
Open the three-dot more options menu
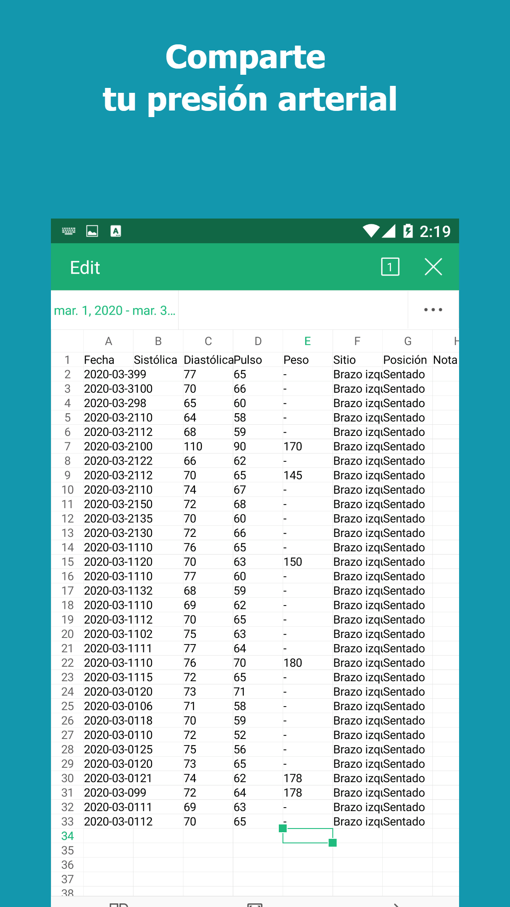[433, 310]
